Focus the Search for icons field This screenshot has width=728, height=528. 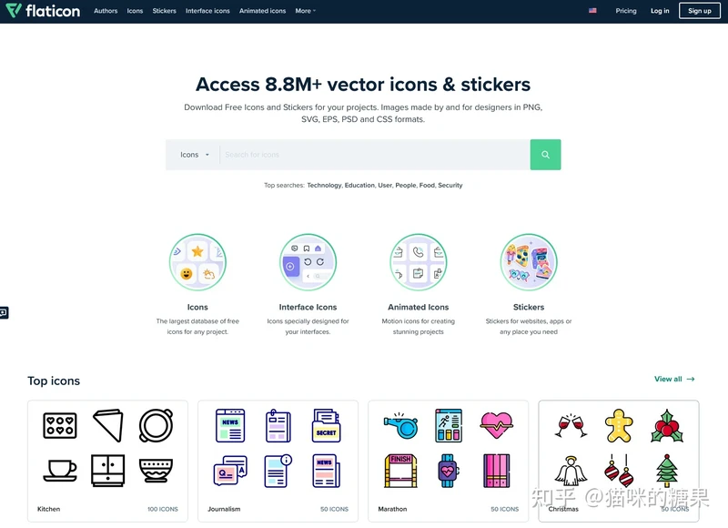[375, 155]
